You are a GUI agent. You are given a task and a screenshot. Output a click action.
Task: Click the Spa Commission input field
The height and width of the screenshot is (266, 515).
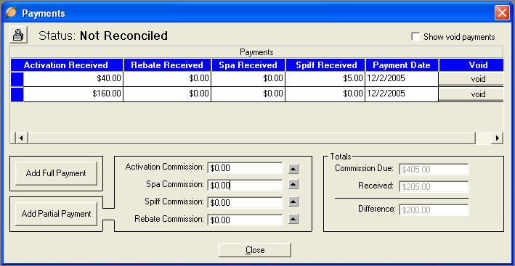245,185
